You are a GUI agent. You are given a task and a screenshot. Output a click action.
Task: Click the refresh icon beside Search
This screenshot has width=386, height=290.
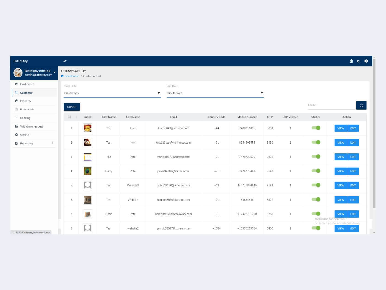click(x=361, y=105)
